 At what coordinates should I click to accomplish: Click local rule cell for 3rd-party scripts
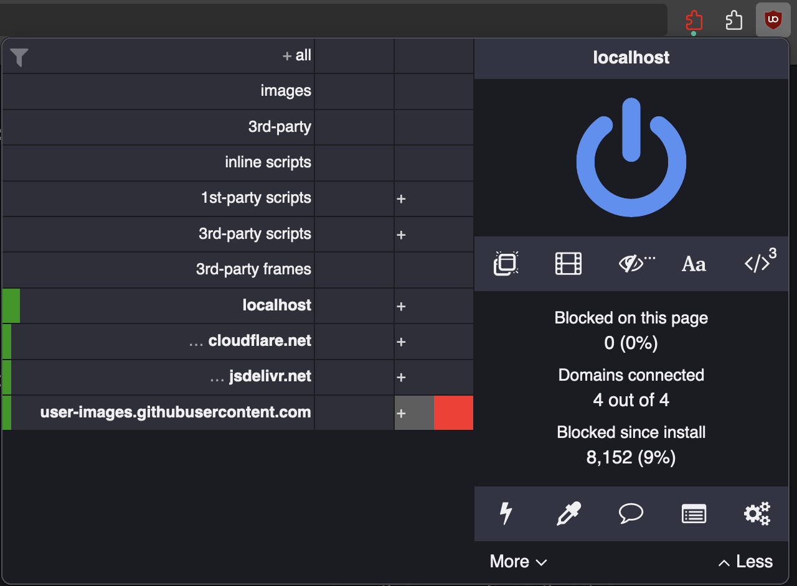(x=433, y=235)
